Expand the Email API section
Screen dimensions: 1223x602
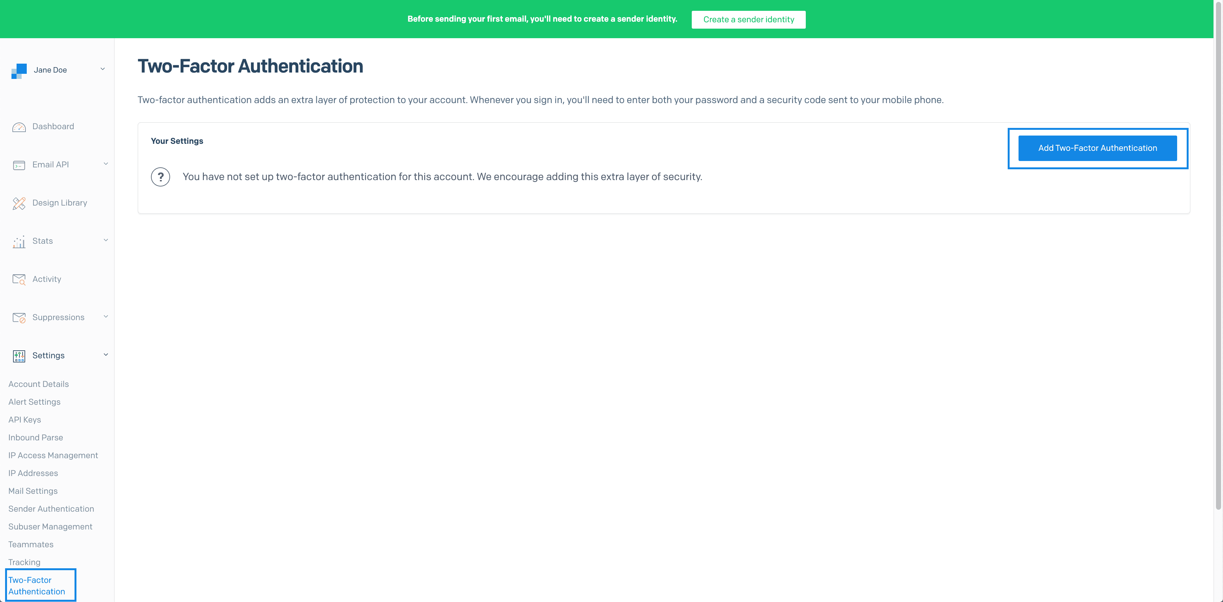105,164
